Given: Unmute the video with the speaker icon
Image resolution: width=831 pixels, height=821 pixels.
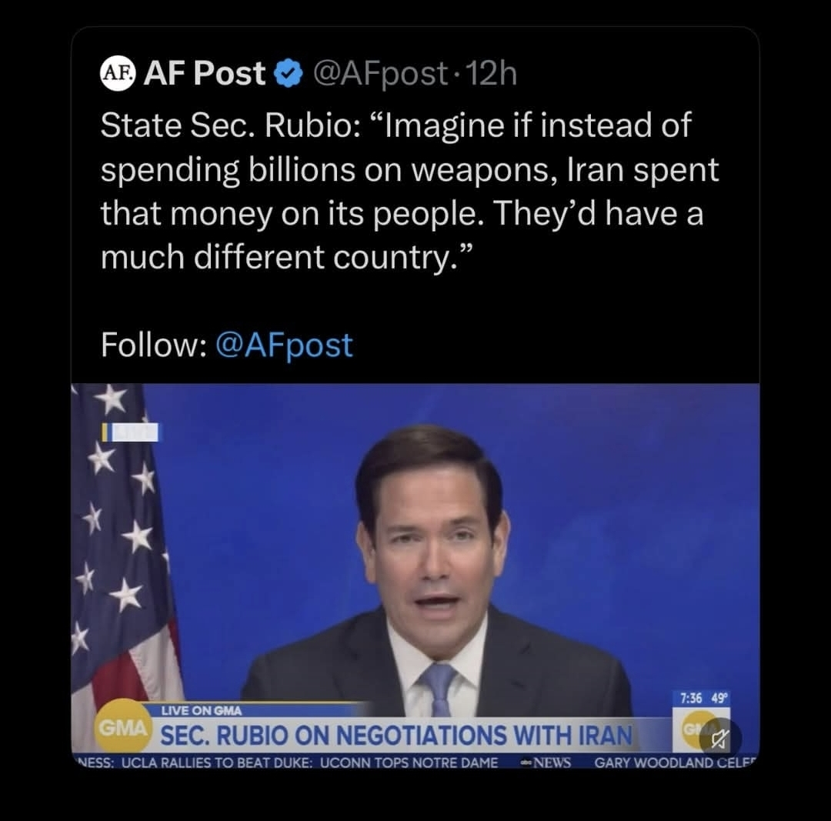Looking at the screenshot, I should 721,739.
